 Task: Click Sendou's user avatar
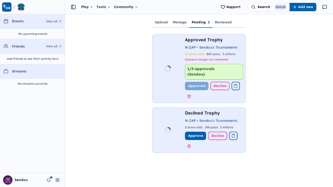click(x=8, y=180)
